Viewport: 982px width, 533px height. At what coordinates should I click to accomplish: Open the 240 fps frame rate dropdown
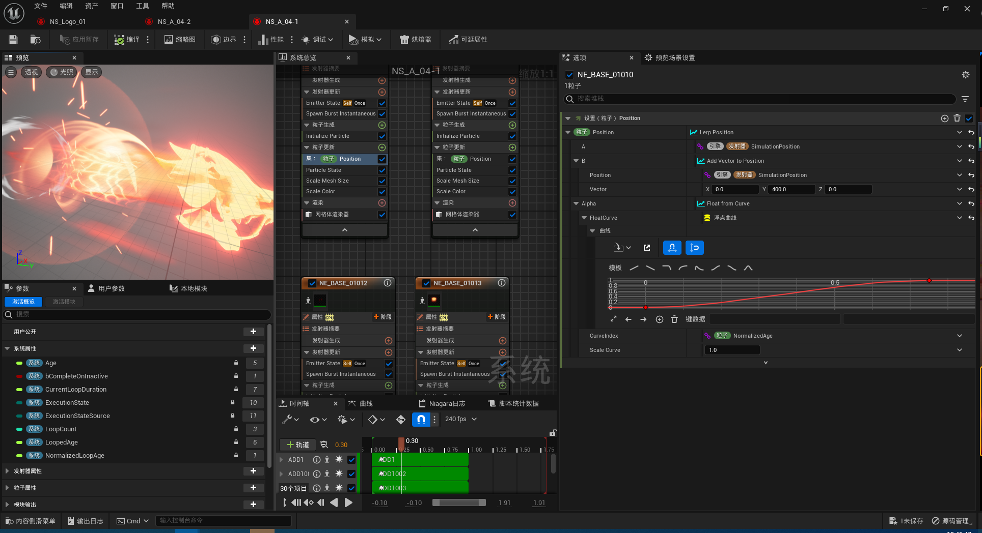click(x=460, y=419)
